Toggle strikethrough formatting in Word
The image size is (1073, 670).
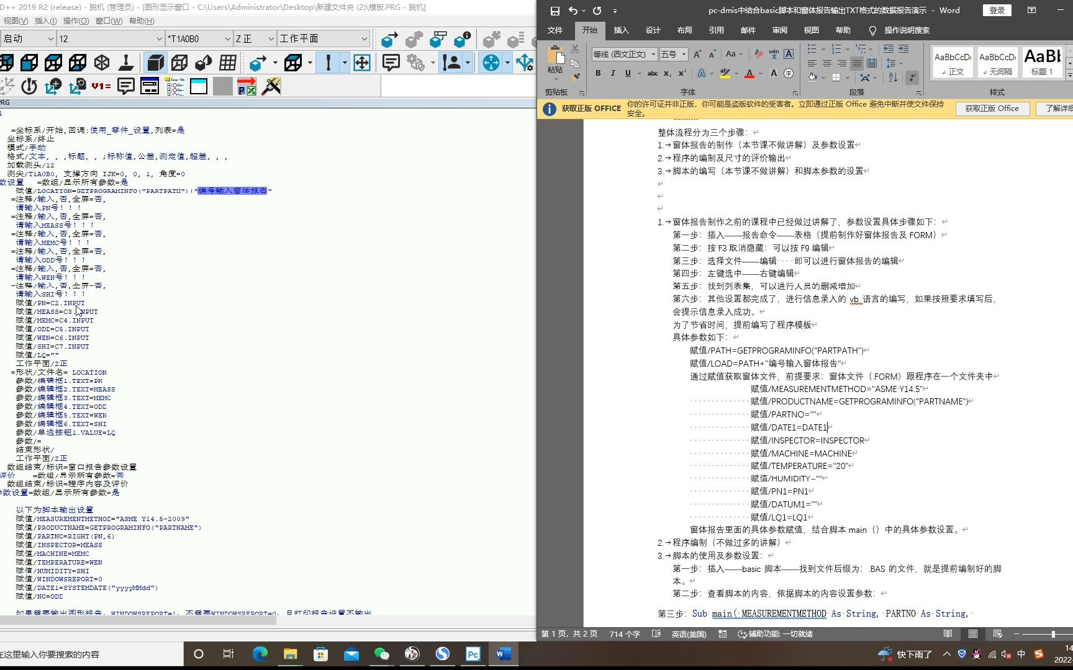(x=652, y=73)
